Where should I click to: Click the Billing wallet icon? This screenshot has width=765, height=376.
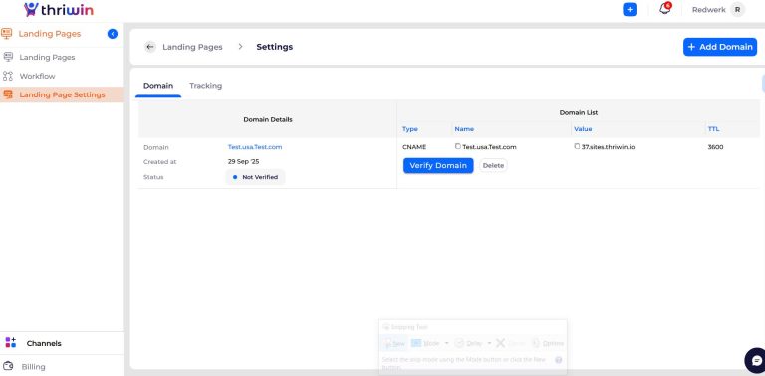tap(8, 366)
